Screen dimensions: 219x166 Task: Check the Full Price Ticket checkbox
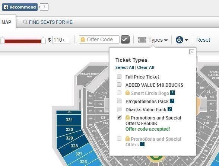pyautogui.click(x=119, y=76)
